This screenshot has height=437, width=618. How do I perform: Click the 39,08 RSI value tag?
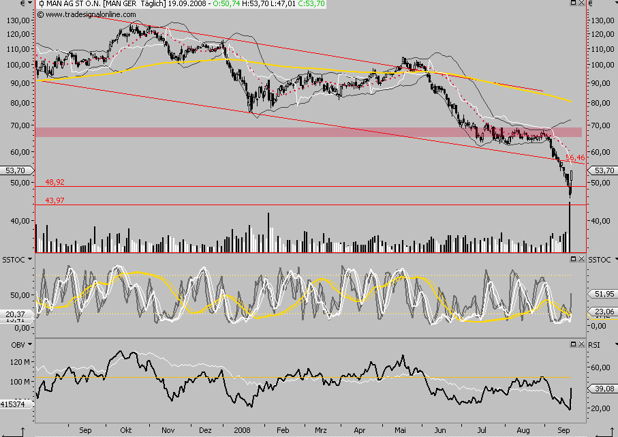click(x=604, y=389)
